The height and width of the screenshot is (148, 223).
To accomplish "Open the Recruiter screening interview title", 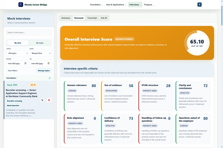I will (22, 93).
